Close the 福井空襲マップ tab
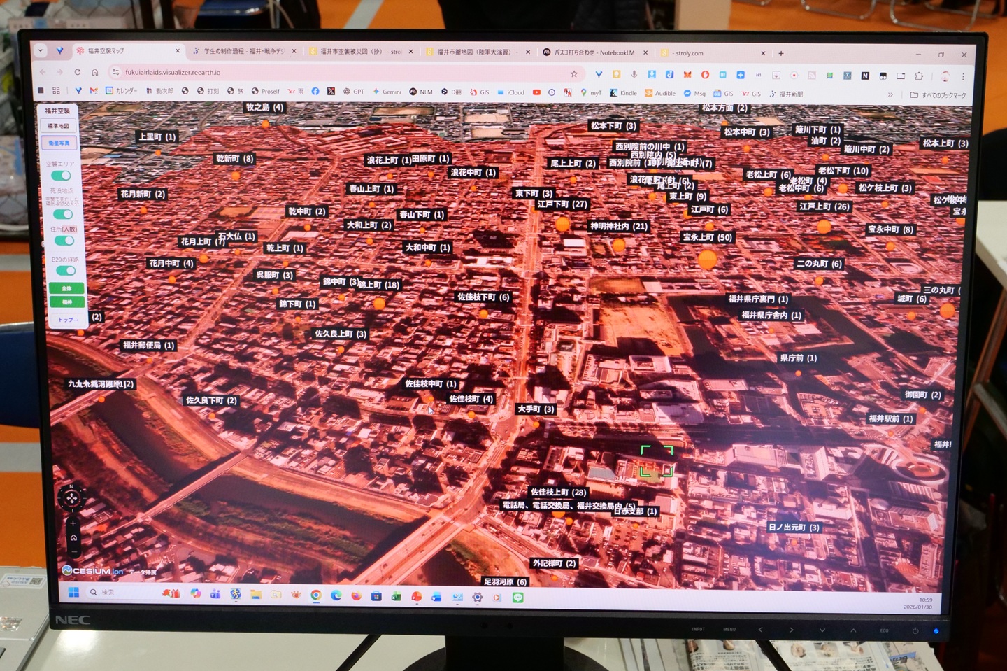Viewport: 1007px width, 671px height. [178, 51]
